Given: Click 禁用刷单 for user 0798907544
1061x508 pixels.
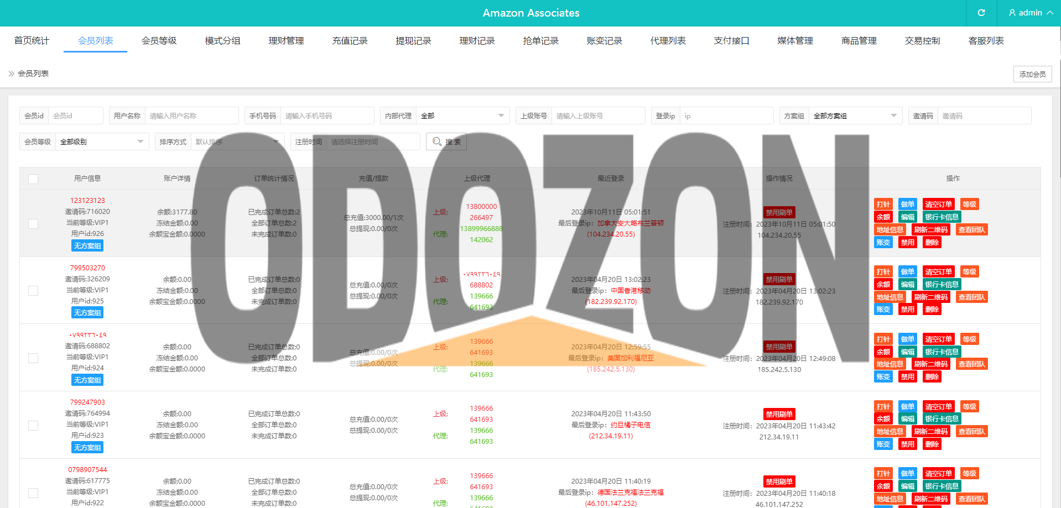Looking at the screenshot, I should 779,481.
